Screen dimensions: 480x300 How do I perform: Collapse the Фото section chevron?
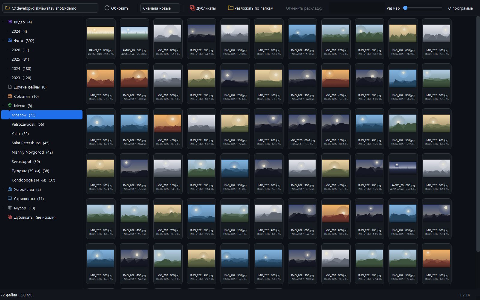click(3, 40)
